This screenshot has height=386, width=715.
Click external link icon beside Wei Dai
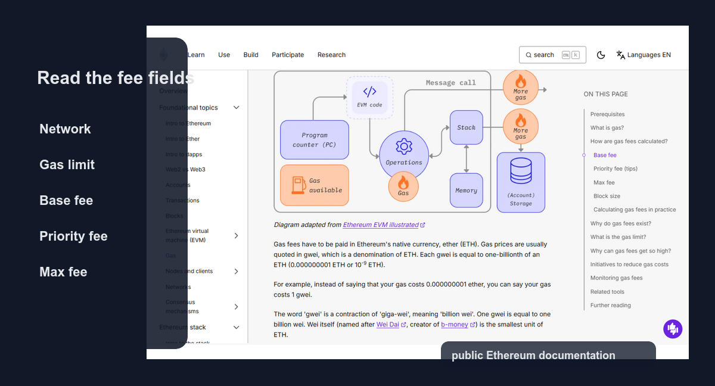[x=403, y=325]
